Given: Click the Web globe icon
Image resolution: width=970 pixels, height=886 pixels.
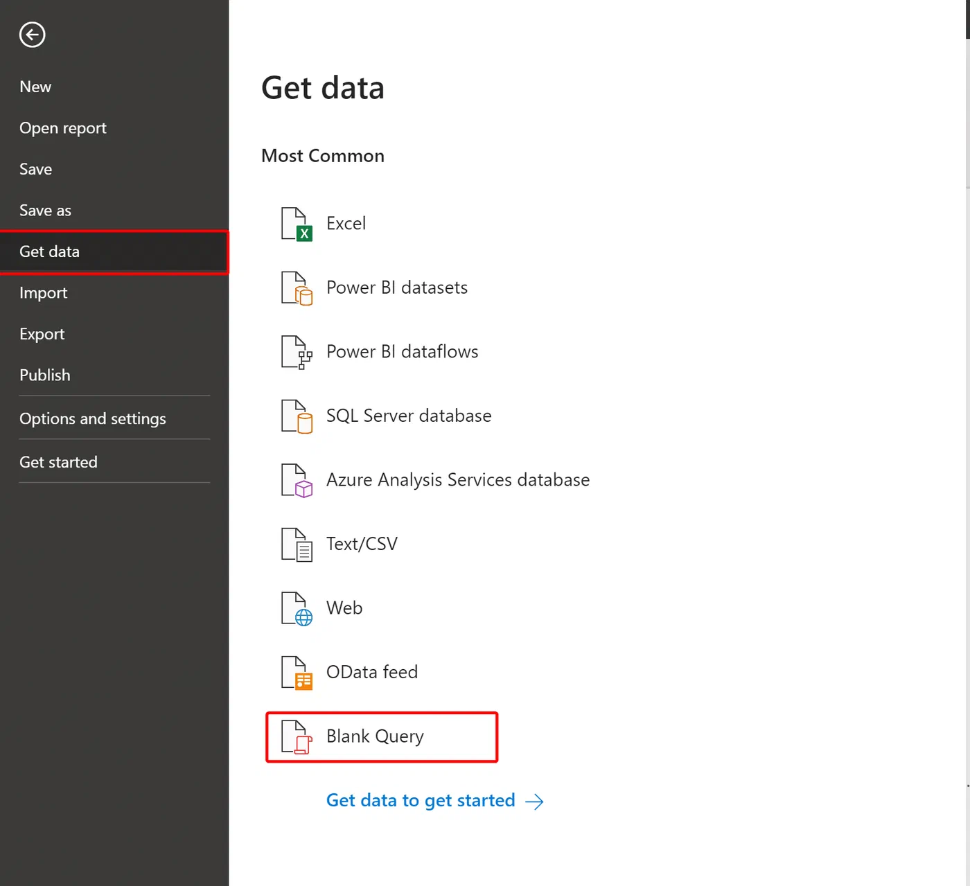Looking at the screenshot, I should (297, 608).
